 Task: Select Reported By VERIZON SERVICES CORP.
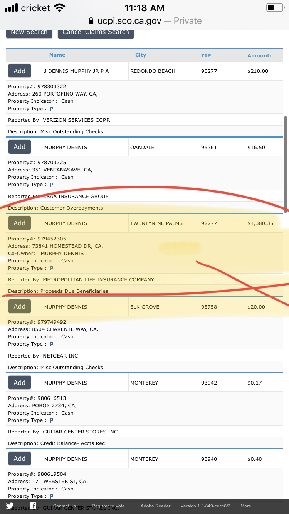pos(59,120)
